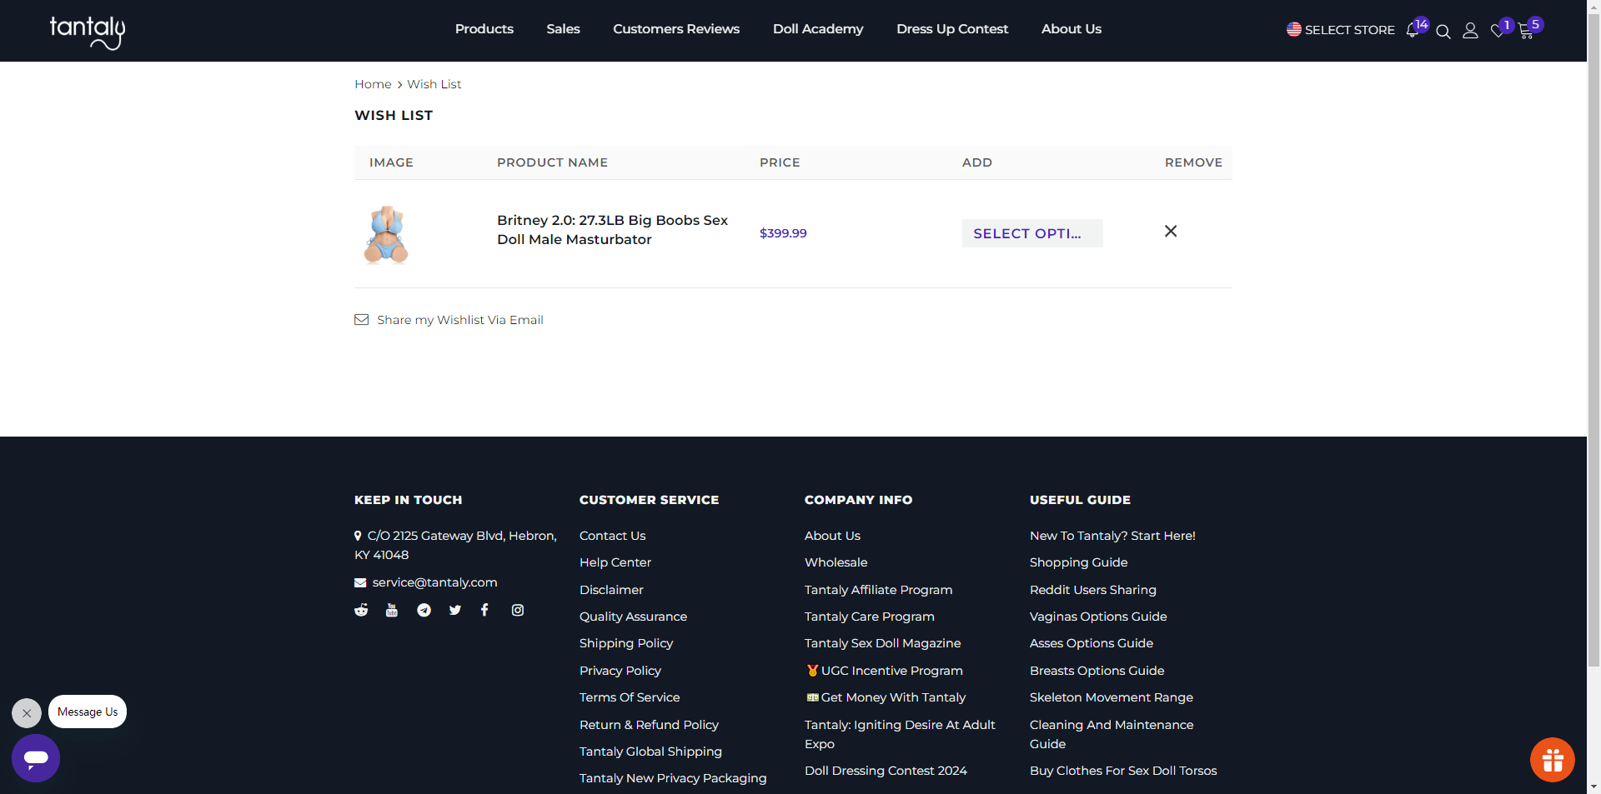Click the US flag store icon

[1293, 29]
